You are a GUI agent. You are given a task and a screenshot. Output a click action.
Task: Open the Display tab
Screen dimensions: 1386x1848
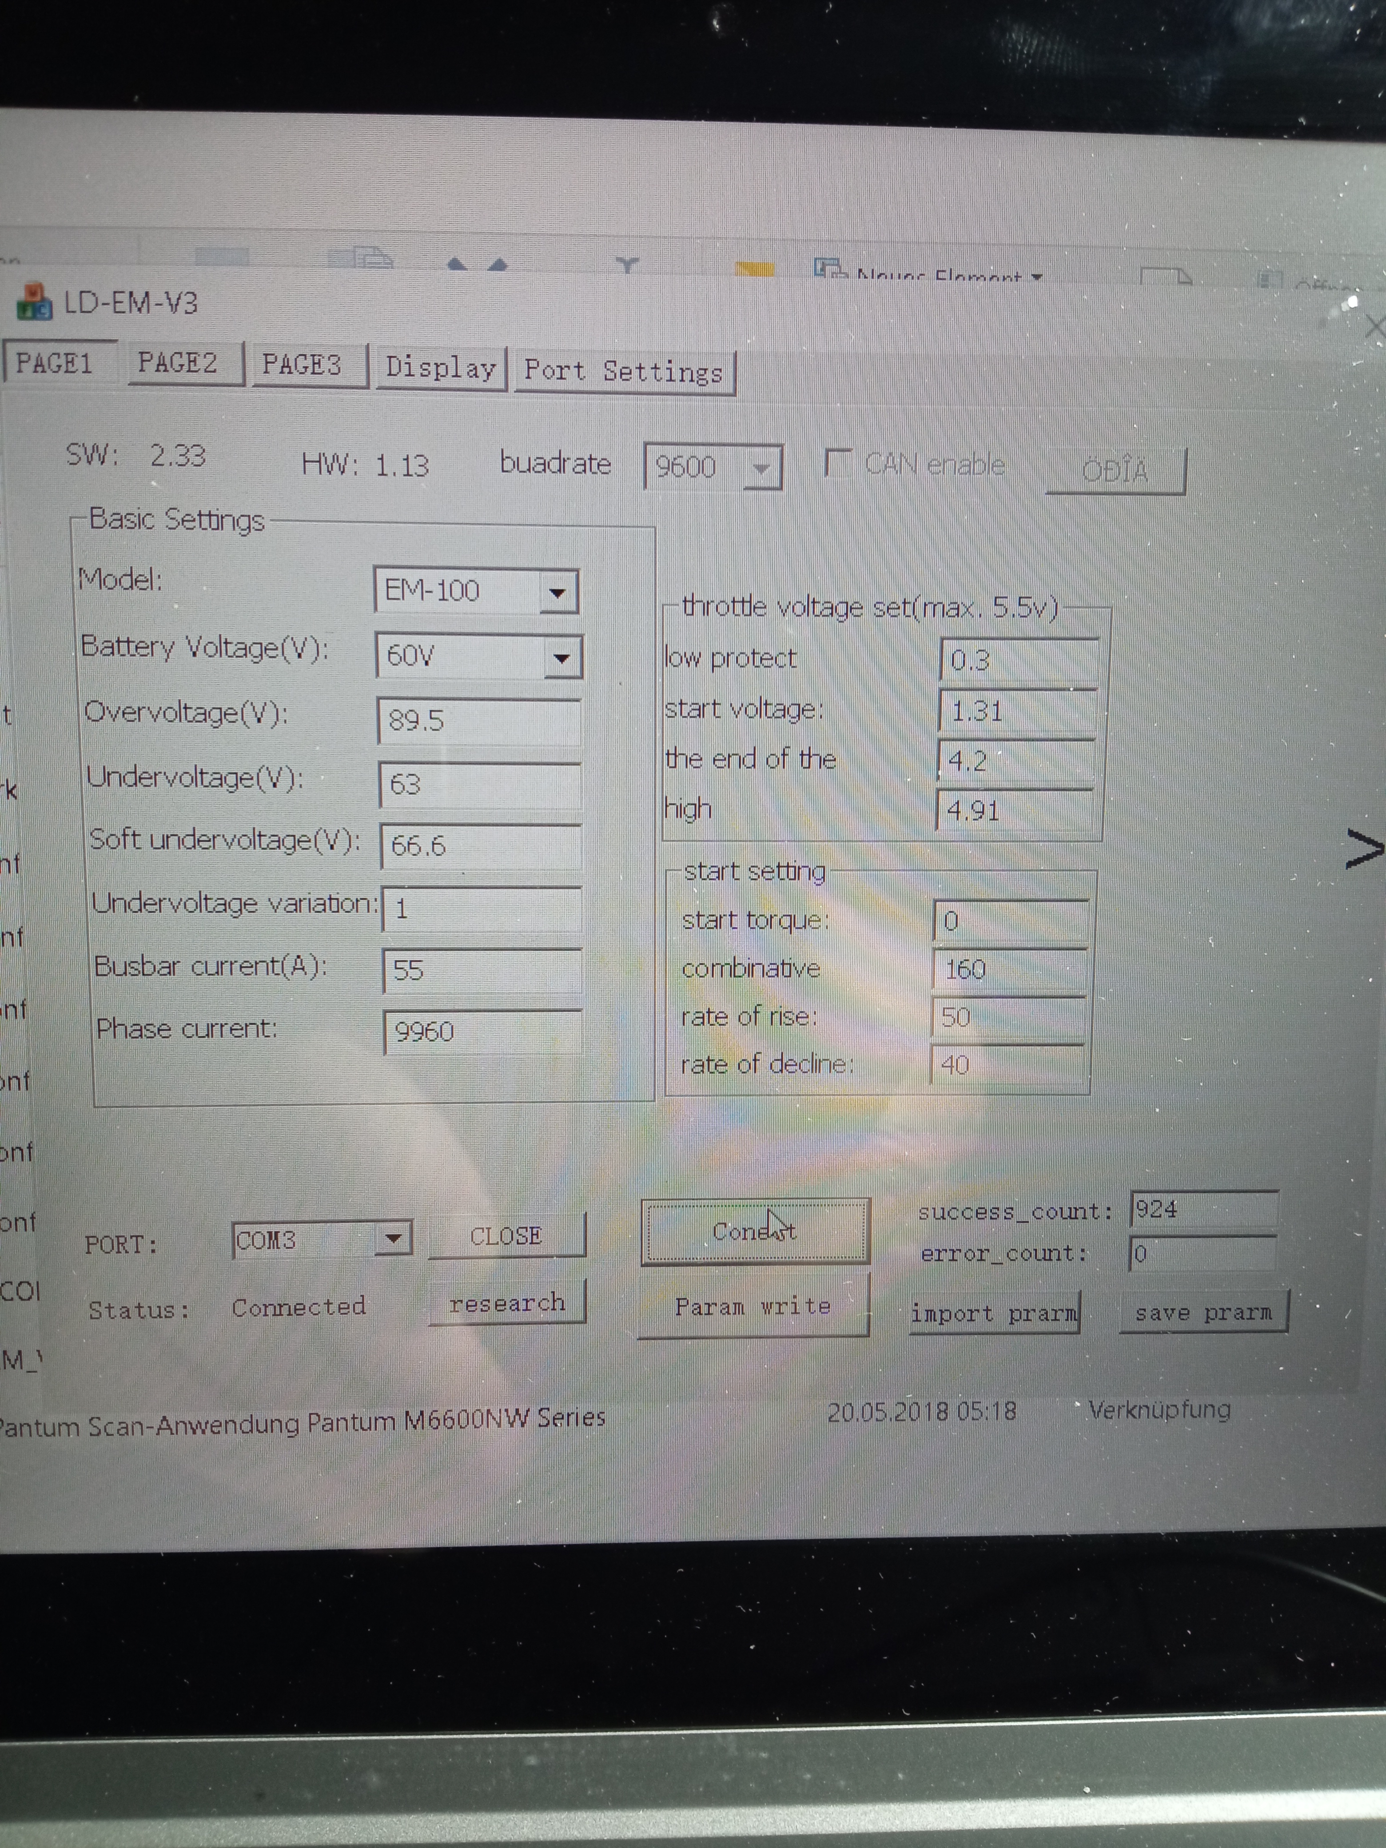(440, 367)
